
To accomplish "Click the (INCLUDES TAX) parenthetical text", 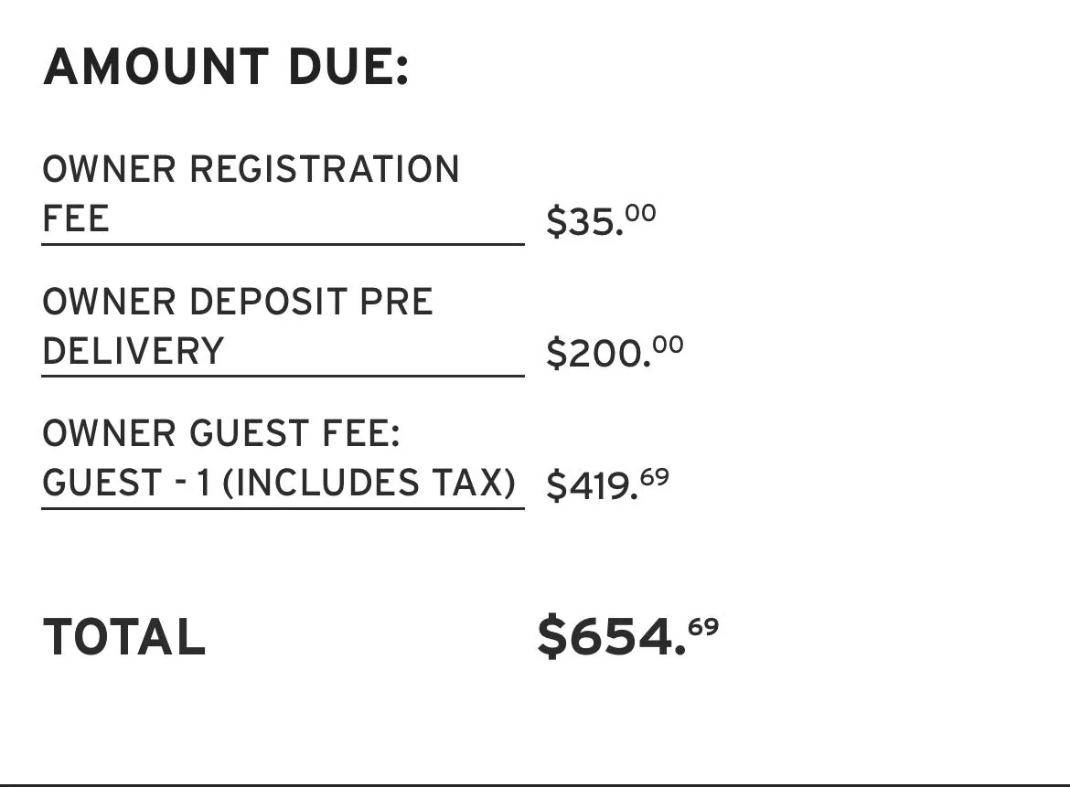I will 369,483.
